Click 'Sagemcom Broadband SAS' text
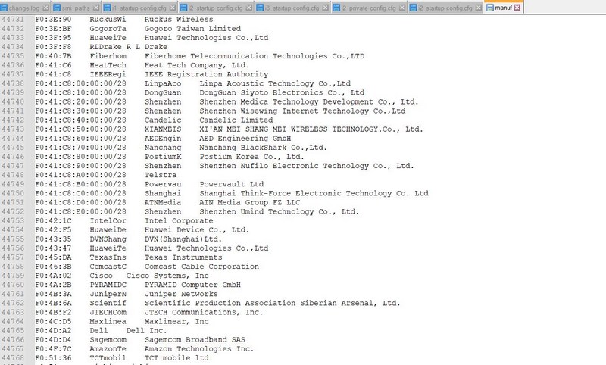 [195, 340]
